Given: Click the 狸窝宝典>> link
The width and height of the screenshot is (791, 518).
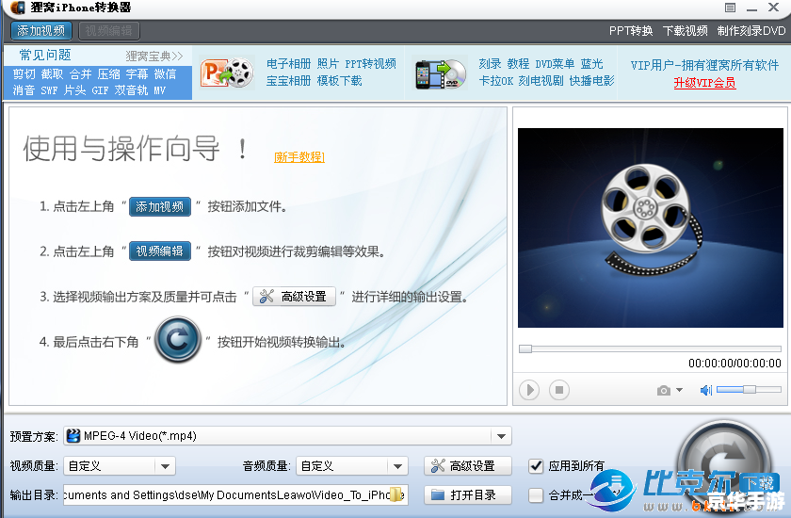Looking at the screenshot, I should (153, 56).
